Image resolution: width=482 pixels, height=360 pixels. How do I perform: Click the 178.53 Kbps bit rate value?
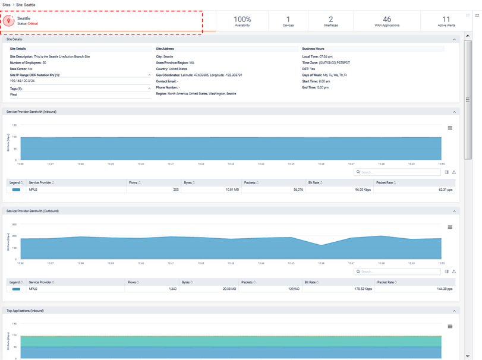363,289
